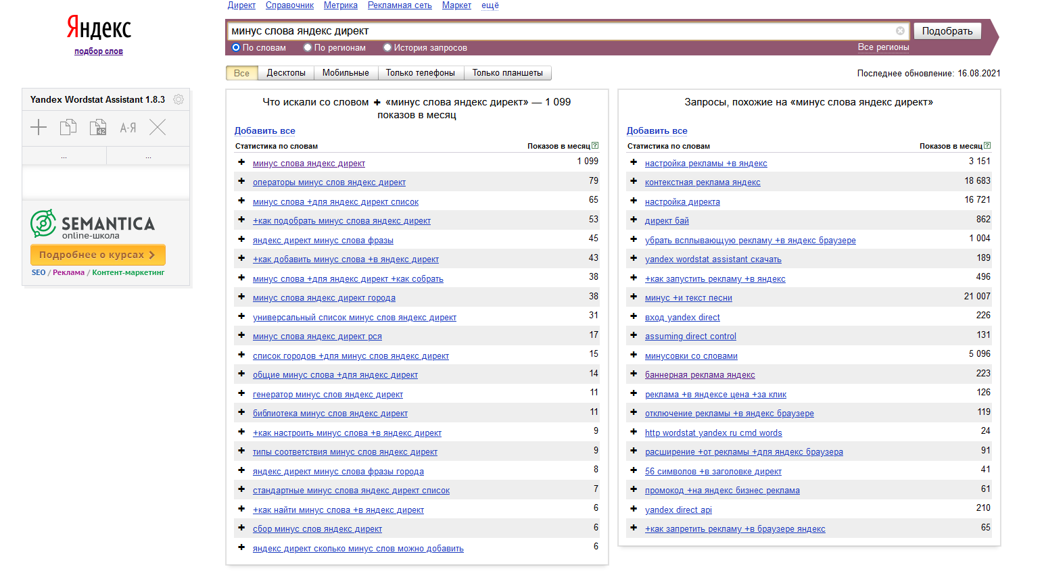This screenshot has height=571, width=1044.
Task: Add phrase 'минус слова яндекс директ рся'
Action: tap(241, 335)
